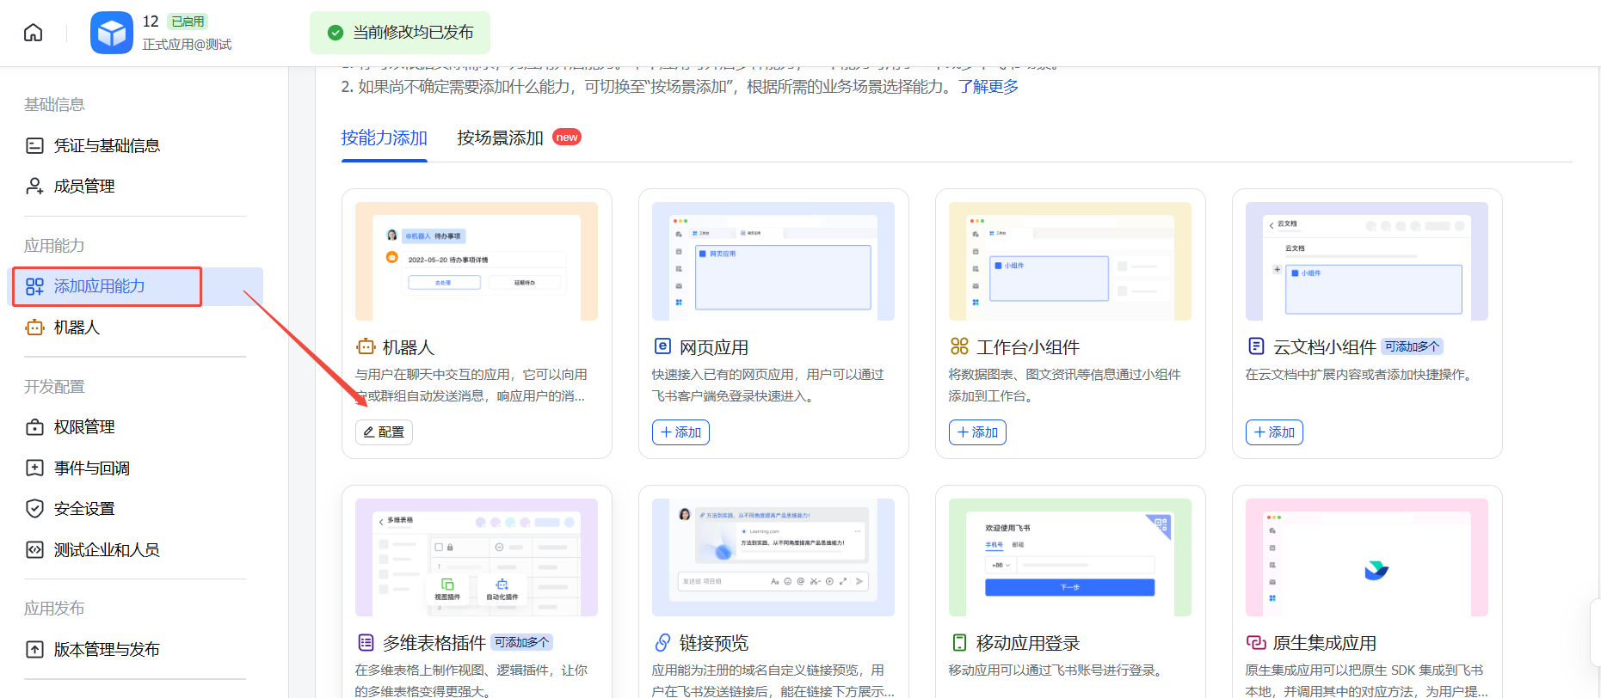Add the 网页应用 capability
The image size is (1601, 698).
point(680,432)
